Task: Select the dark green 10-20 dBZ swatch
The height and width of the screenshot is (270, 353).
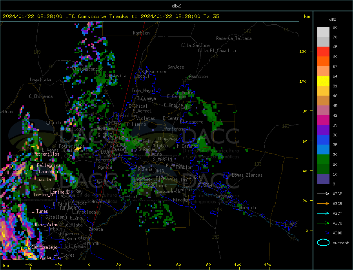Action: [x=323, y=169]
